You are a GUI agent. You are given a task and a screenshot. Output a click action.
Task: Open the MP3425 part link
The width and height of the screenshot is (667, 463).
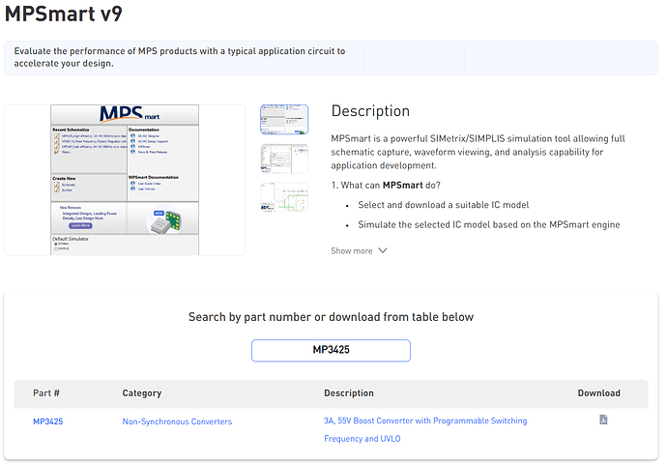(x=48, y=421)
